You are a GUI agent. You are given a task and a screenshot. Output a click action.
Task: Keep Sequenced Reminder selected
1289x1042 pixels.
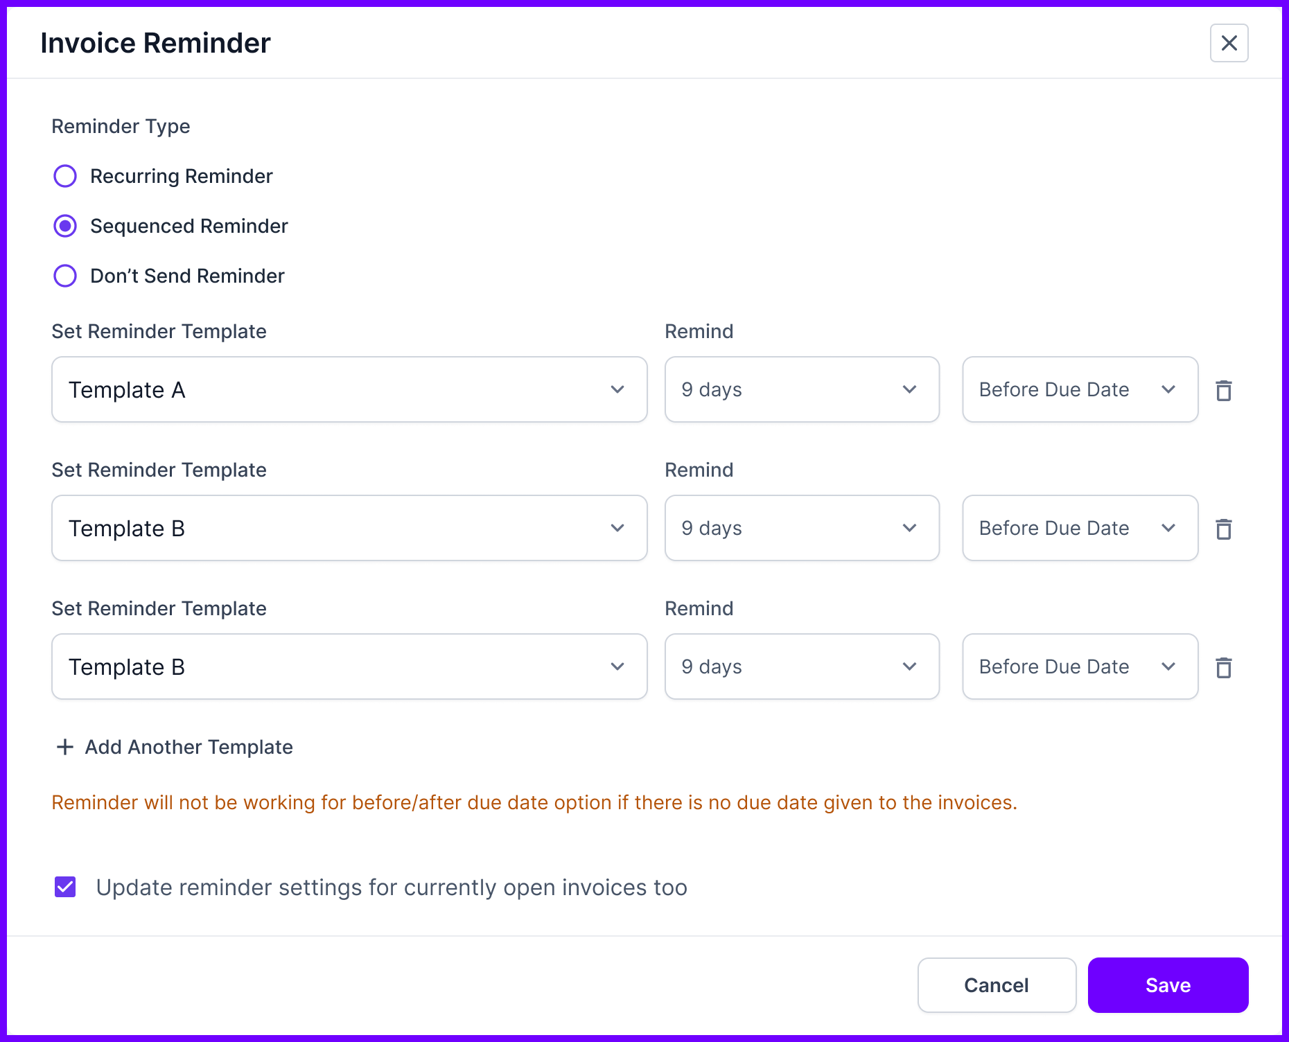(x=64, y=226)
